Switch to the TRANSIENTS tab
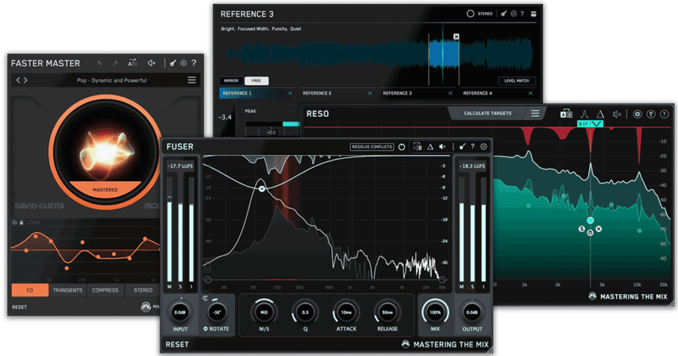Viewport: 678px width, 356px height. tap(68, 290)
